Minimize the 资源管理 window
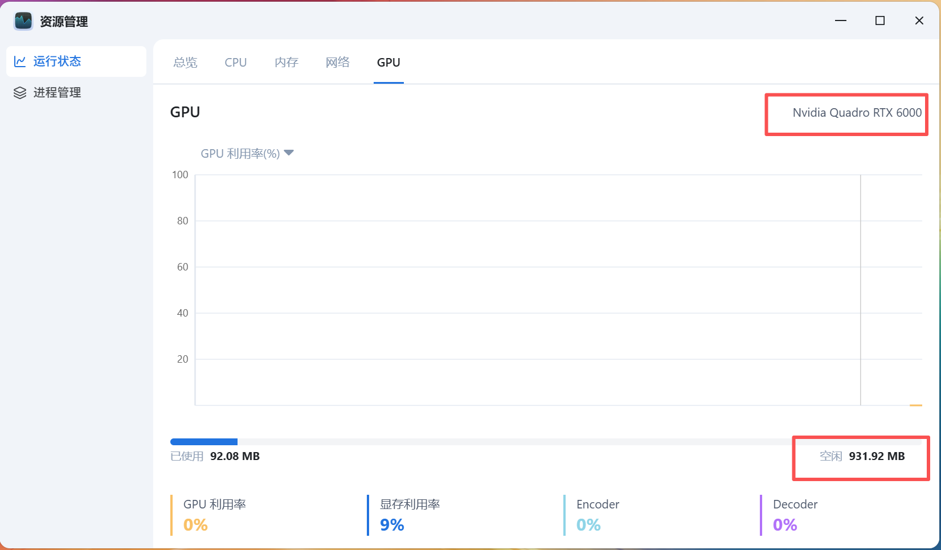Image resolution: width=941 pixels, height=550 pixels. [x=841, y=21]
